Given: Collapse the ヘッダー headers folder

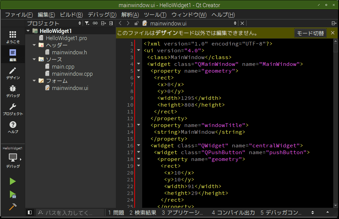Looking at the screenshot, I should coord(34,45).
